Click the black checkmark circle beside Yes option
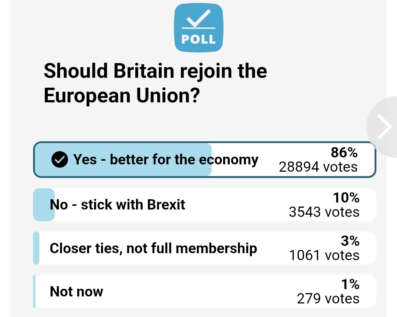The image size is (397, 317). click(x=59, y=160)
